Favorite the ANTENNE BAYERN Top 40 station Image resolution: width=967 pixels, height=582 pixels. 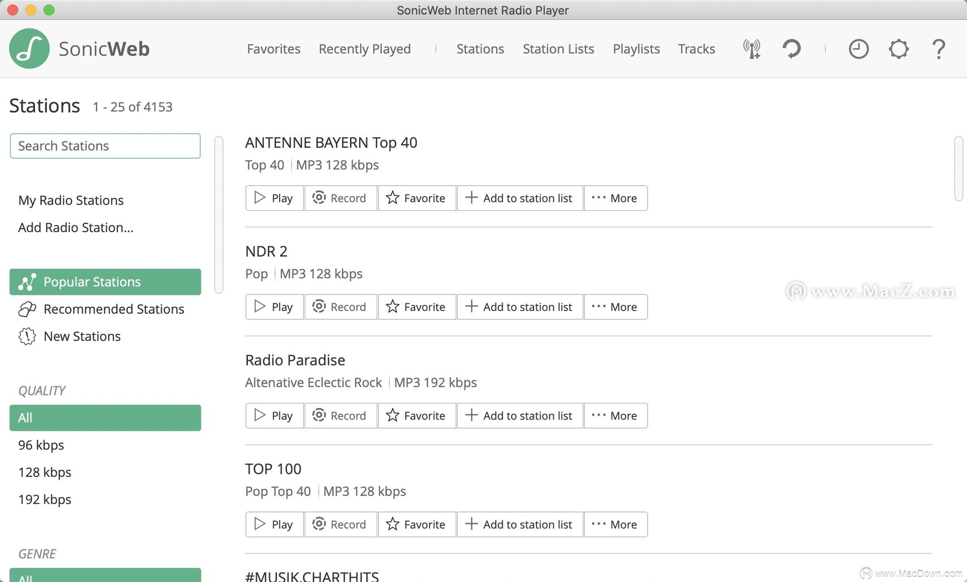(x=417, y=198)
